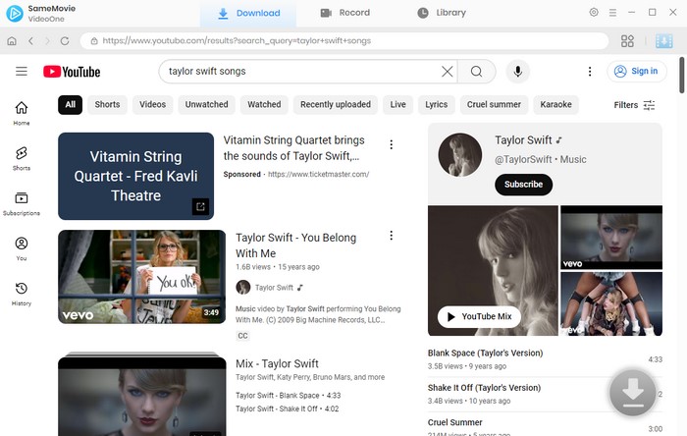Open Vitamin String Quartet ad thumbnail
The width and height of the screenshot is (687, 436).
click(135, 176)
